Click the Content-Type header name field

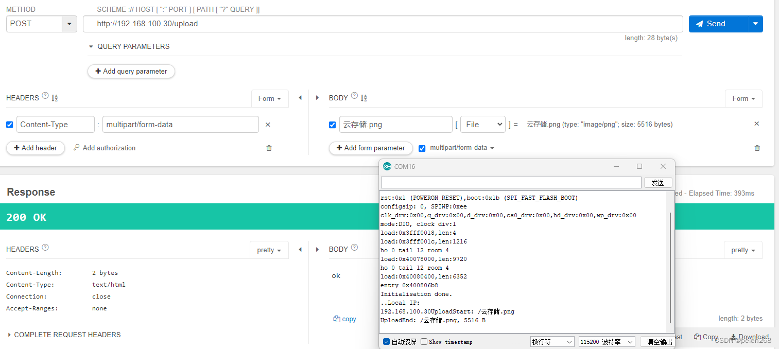tap(56, 125)
